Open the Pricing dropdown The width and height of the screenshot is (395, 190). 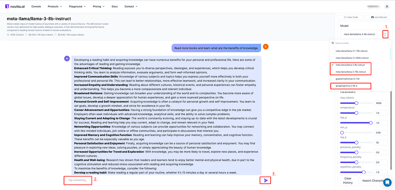pos(98,7)
